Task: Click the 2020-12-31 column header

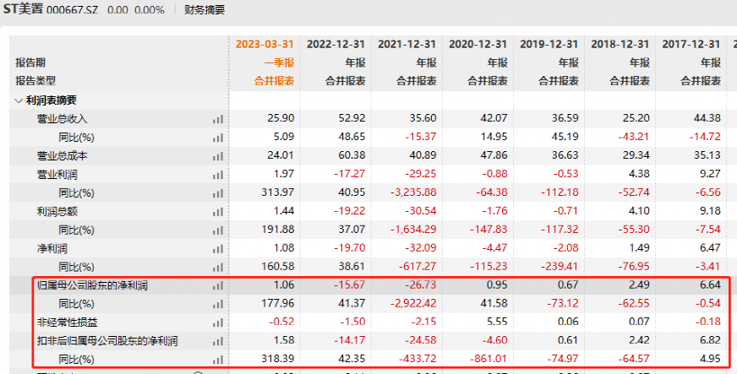Action: (x=478, y=43)
